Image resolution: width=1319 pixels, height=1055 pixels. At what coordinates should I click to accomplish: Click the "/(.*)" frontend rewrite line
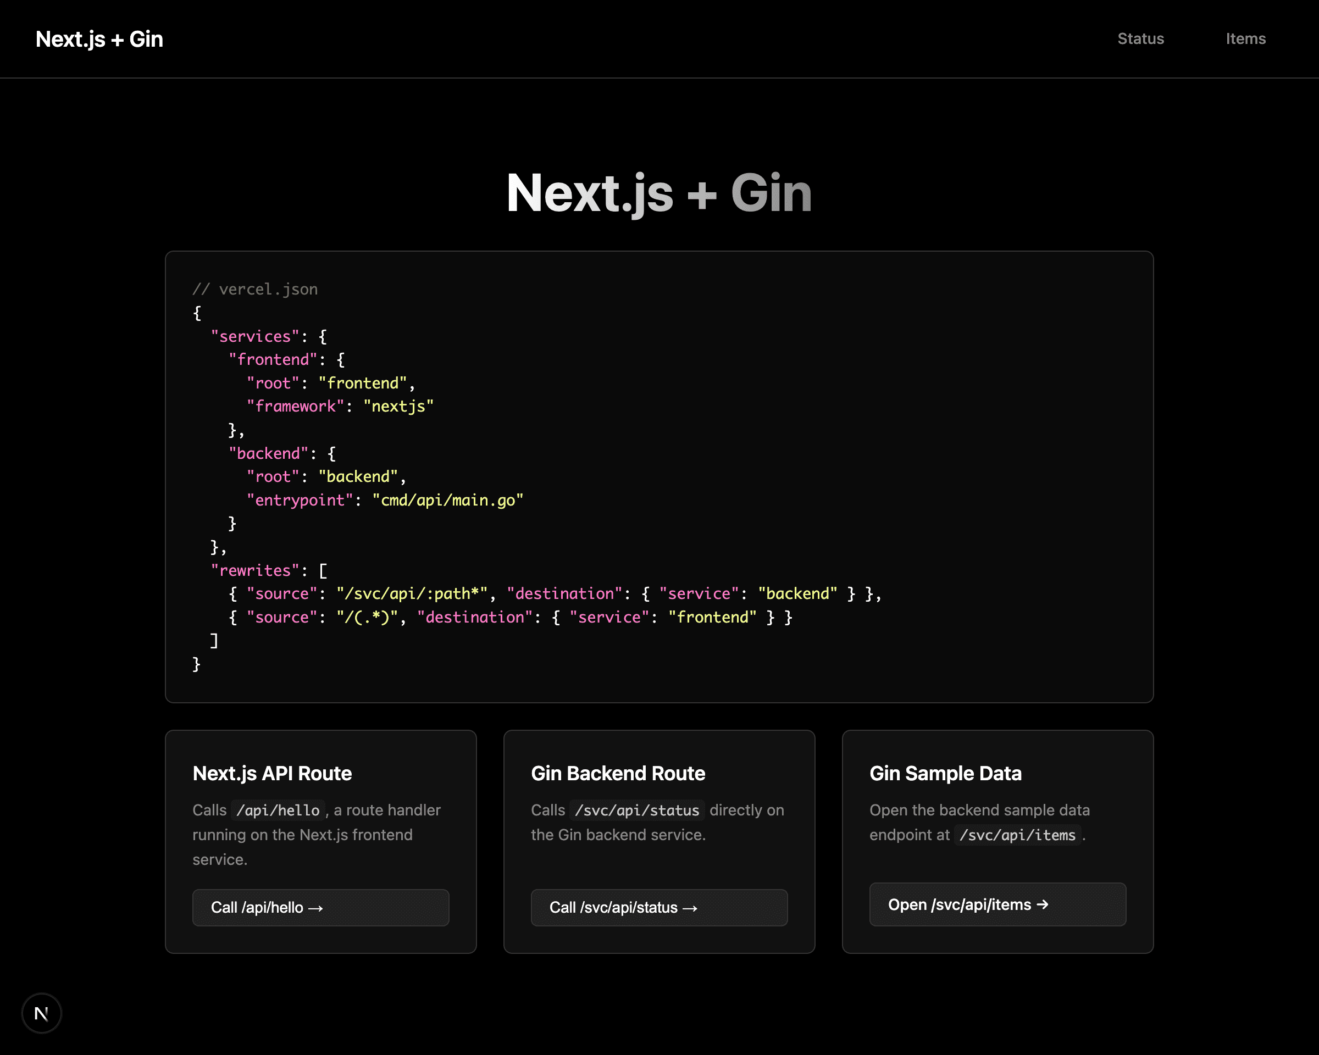click(510, 617)
